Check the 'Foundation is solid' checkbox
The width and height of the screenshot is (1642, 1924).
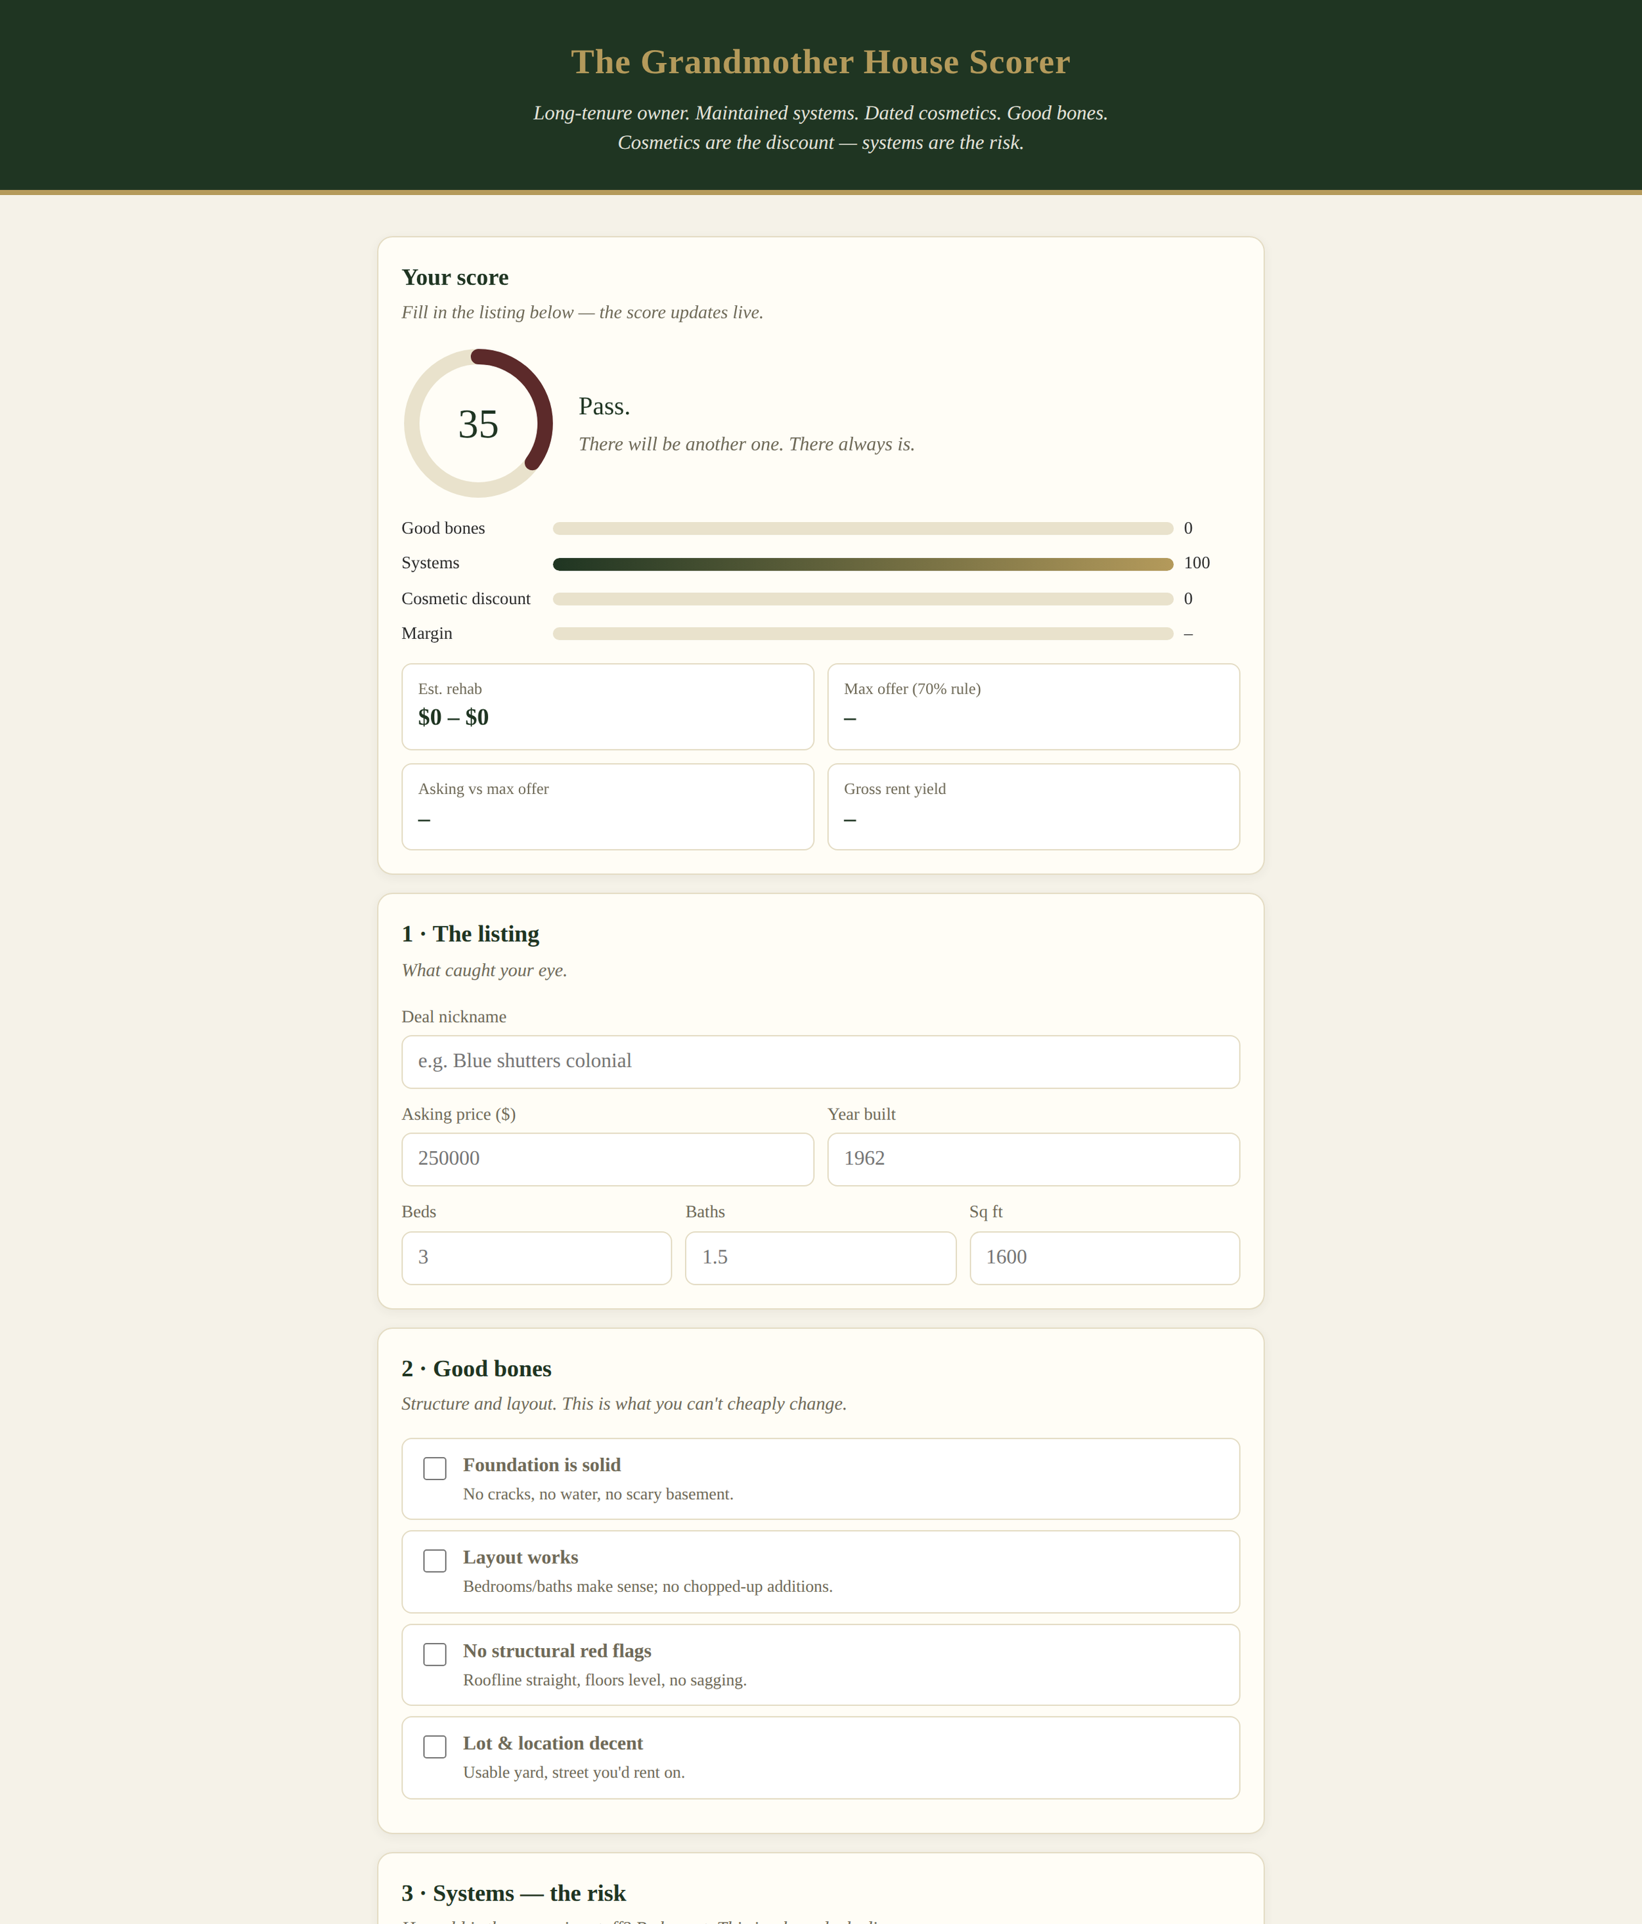(435, 1468)
